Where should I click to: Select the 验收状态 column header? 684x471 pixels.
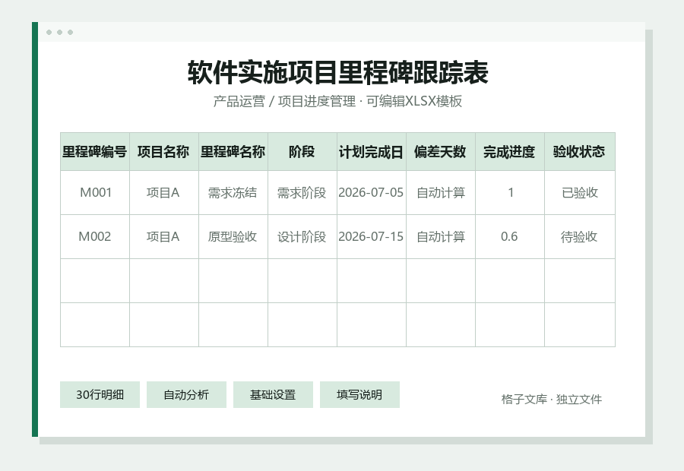click(x=580, y=152)
